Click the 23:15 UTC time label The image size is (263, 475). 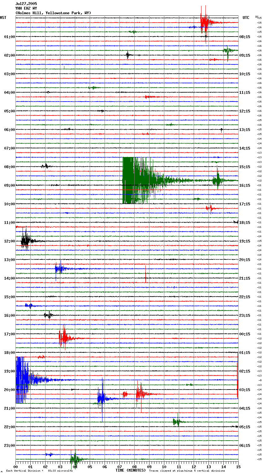tap(245, 316)
